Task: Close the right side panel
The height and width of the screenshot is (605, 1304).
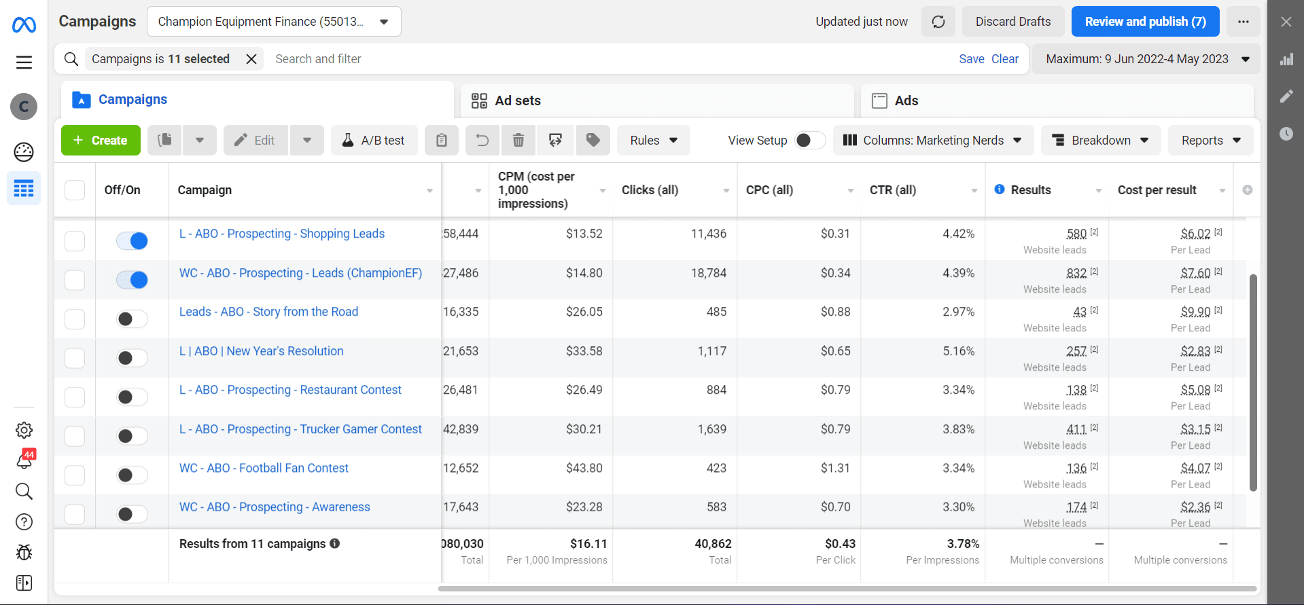Action: [1286, 22]
